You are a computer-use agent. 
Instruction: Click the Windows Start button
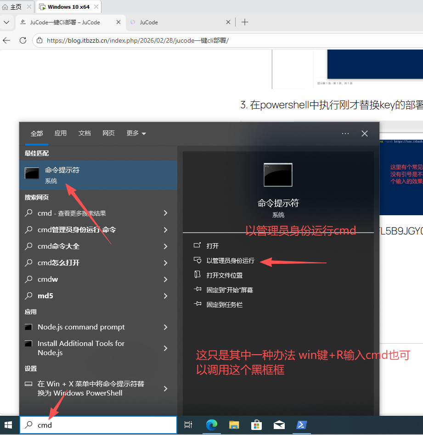9,425
